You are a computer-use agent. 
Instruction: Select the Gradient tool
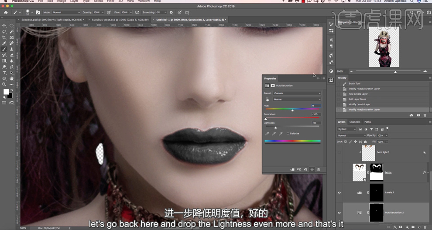4,61
